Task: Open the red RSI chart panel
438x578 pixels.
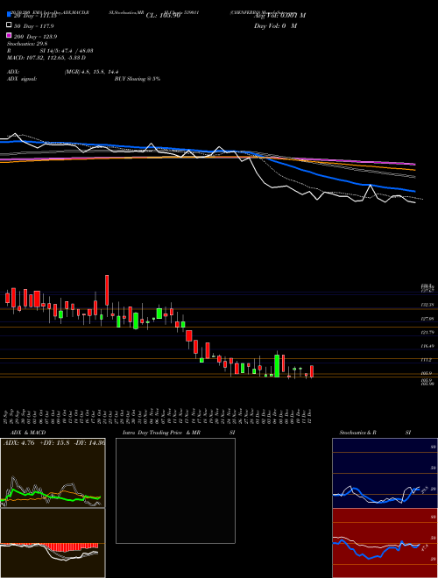Action: 385,543
